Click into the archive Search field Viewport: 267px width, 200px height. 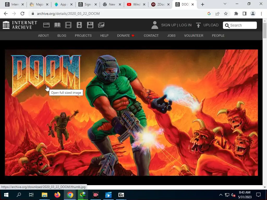pyautogui.click(x=240, y=25)
